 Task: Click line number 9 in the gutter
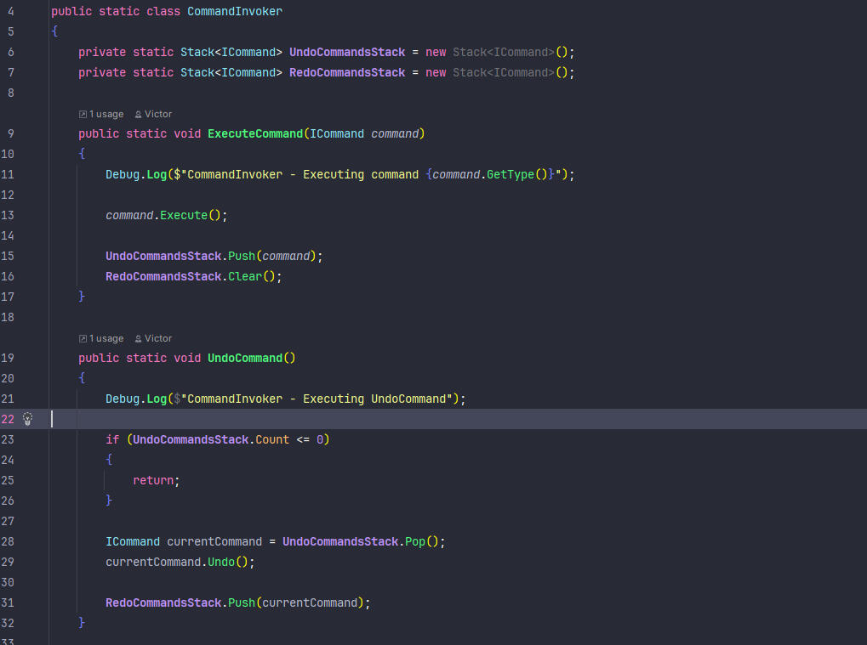tap(11, 133)
